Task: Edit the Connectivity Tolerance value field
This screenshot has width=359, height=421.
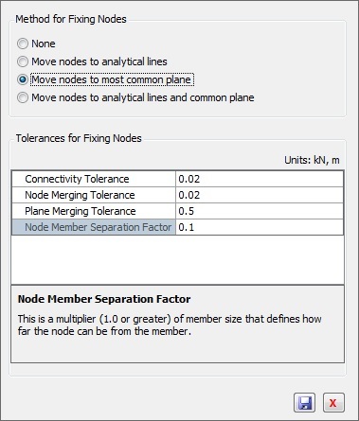Action: click(x=260, y=179)
